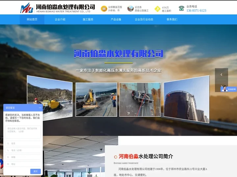Focus the 地址 address field
The image size is (237, 177).
(23, 164)
